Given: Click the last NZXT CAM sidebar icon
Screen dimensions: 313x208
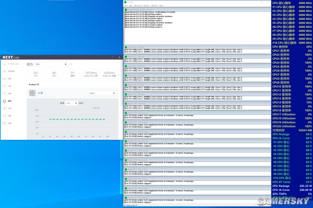Looking at the screenshot, I should coord(5,123).
